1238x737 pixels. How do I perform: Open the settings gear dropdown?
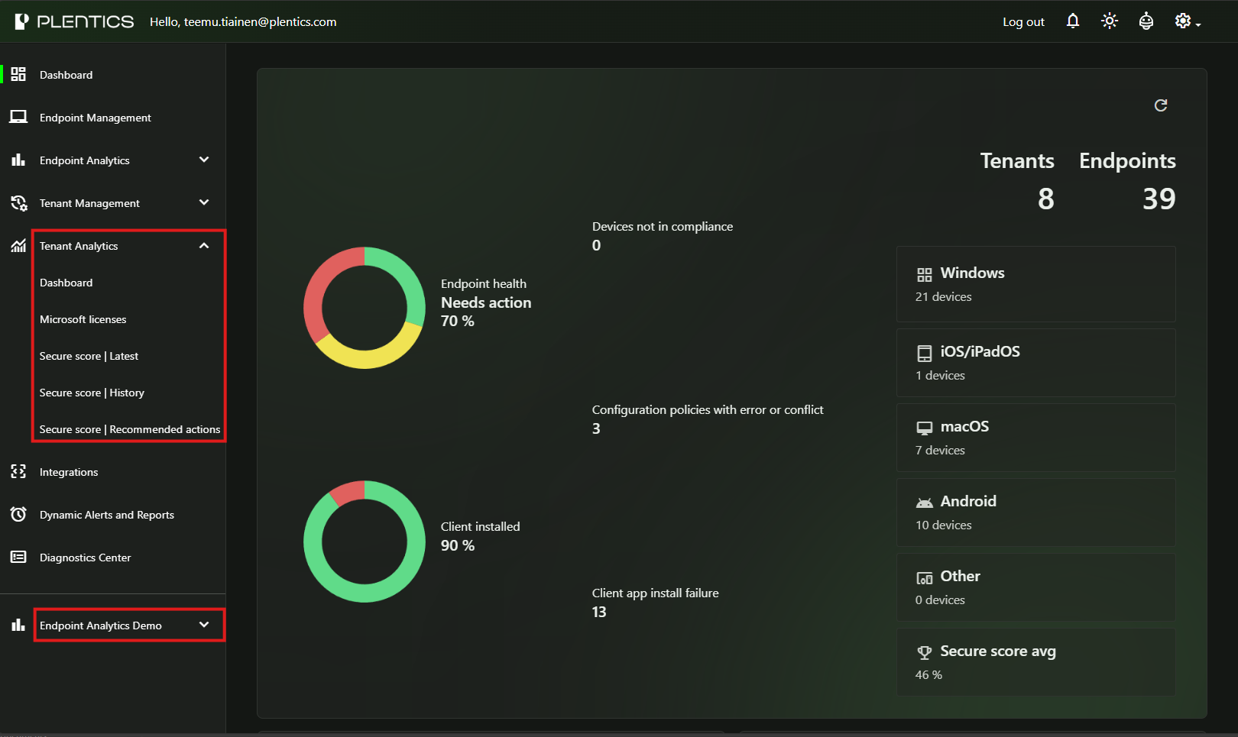coord(1186,21)
